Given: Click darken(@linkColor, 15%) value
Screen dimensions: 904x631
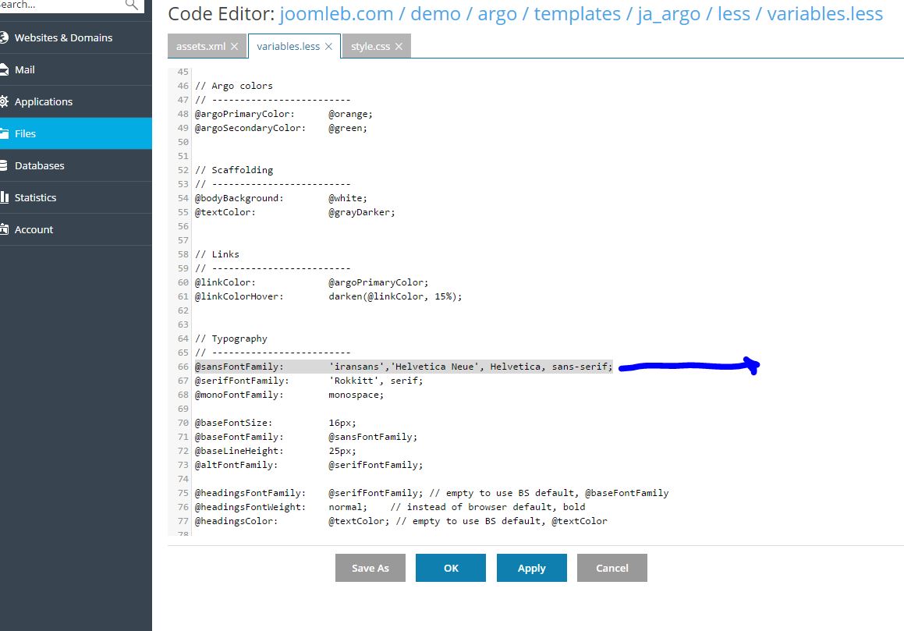Looking at the screenshot, I should [395, 296].
